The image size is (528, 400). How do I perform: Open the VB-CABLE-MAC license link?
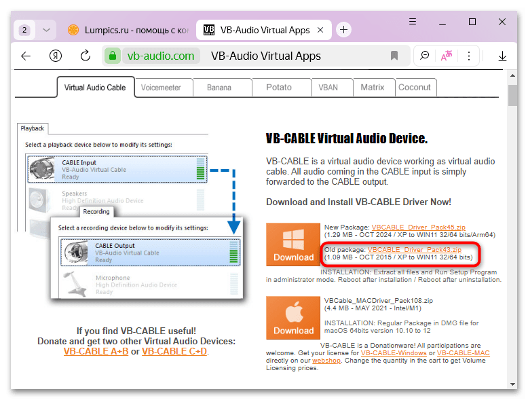point(464,353)
